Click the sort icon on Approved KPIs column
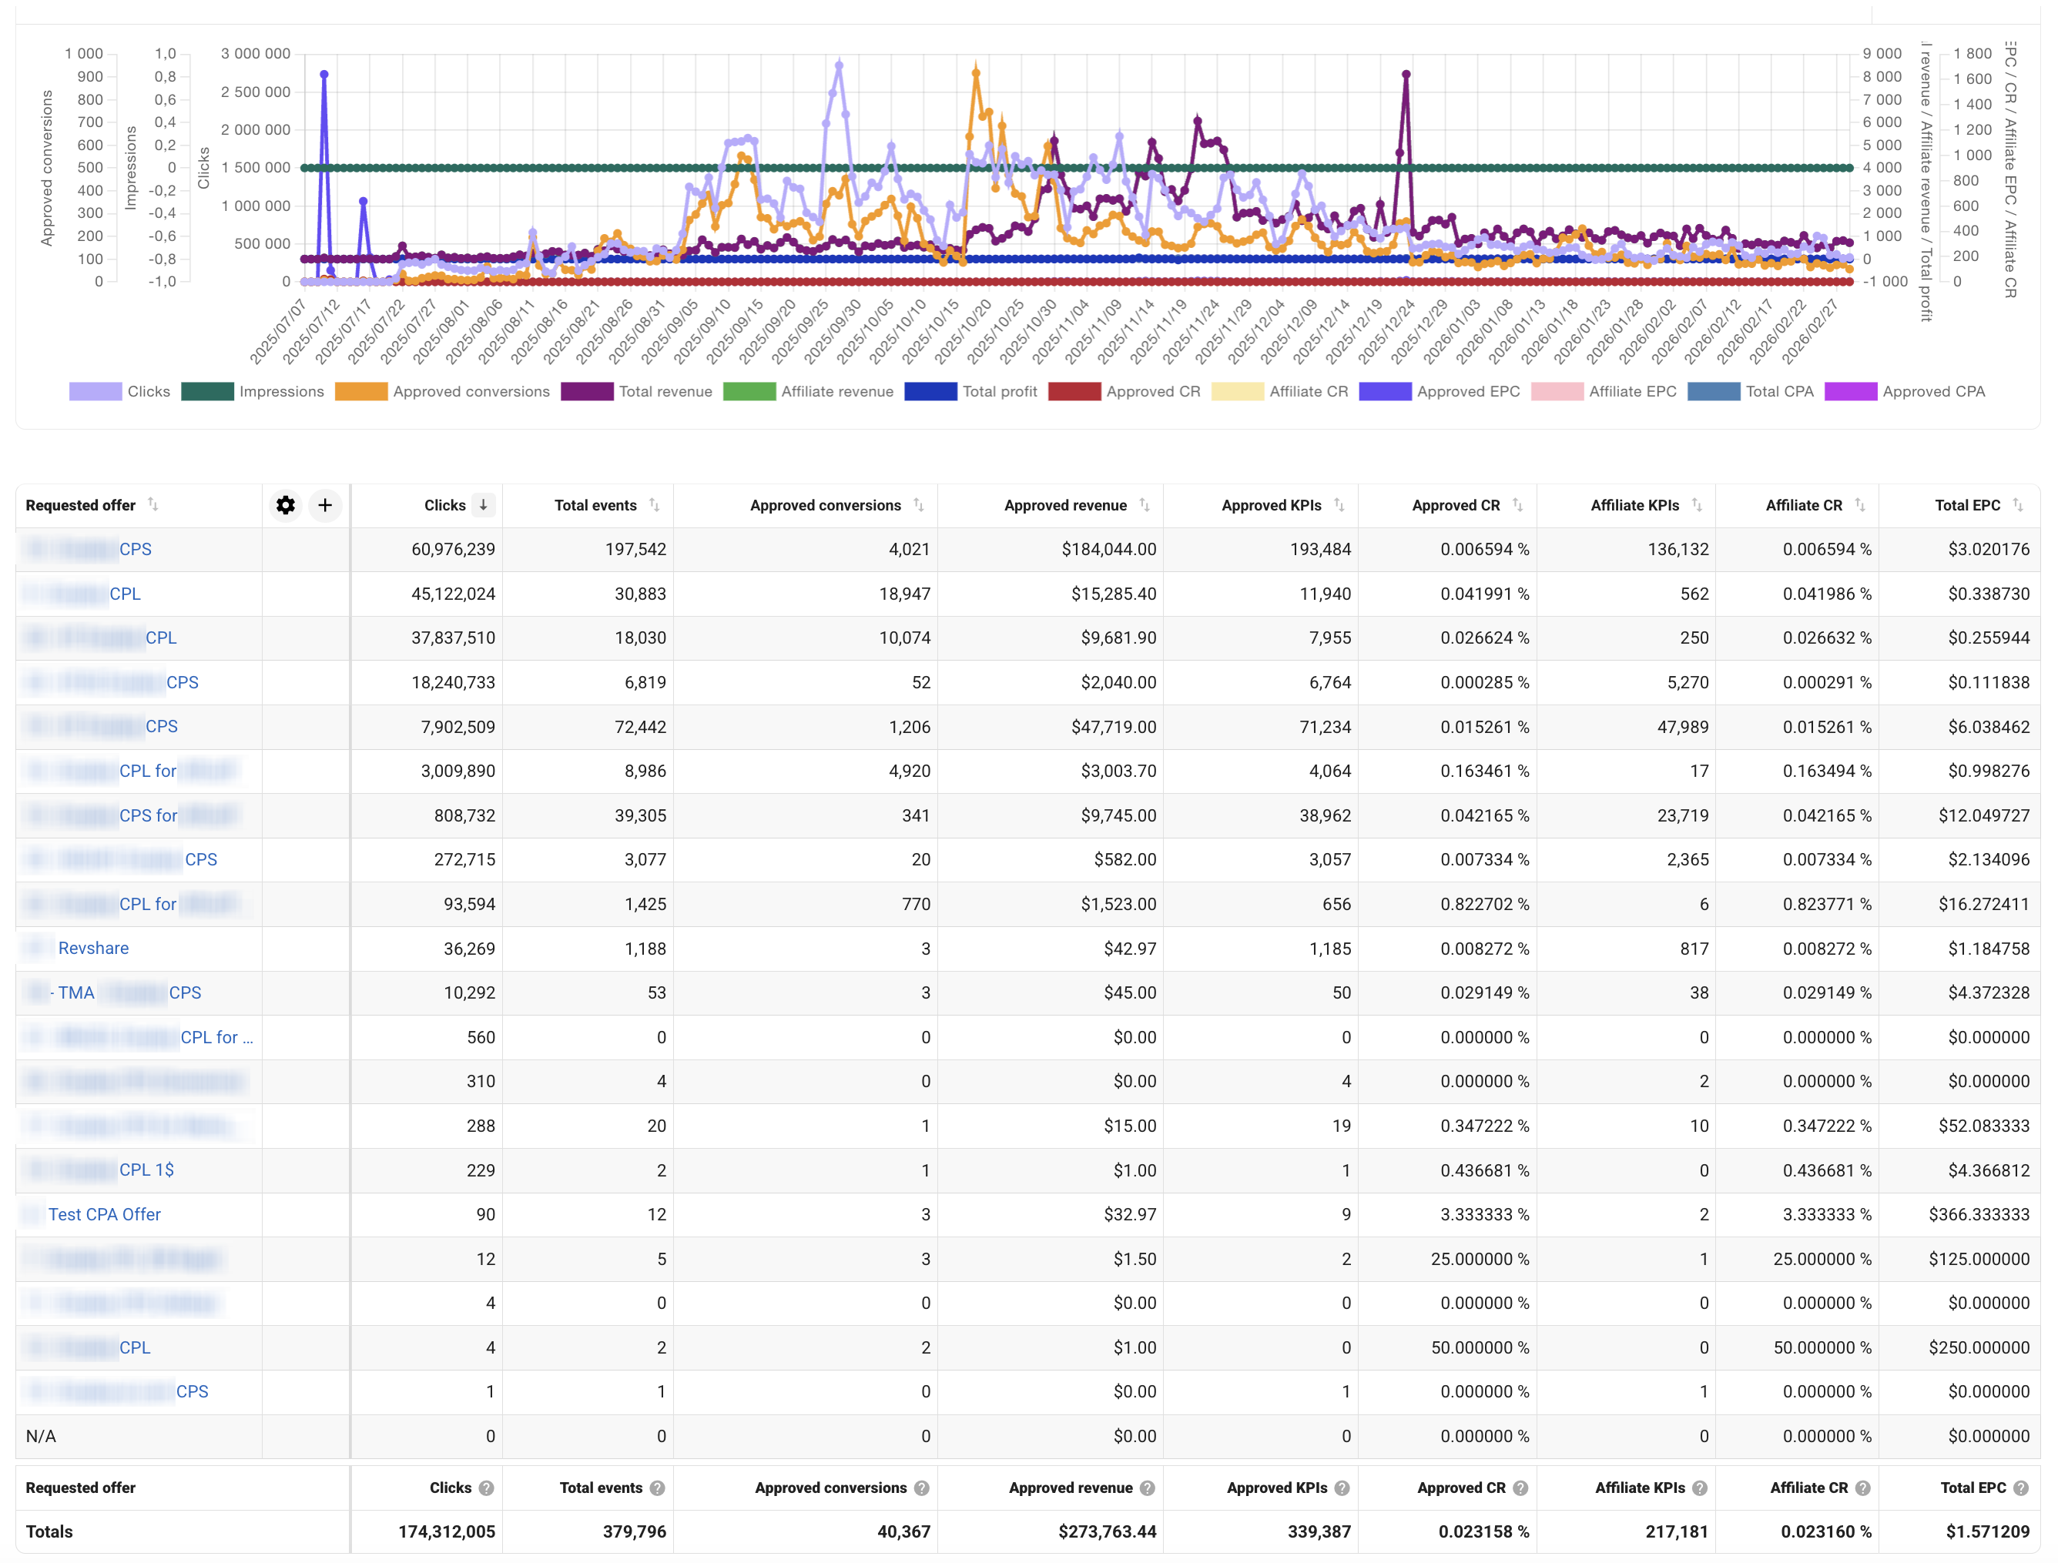2058x1563 pixels. (x=1339, y=505)
